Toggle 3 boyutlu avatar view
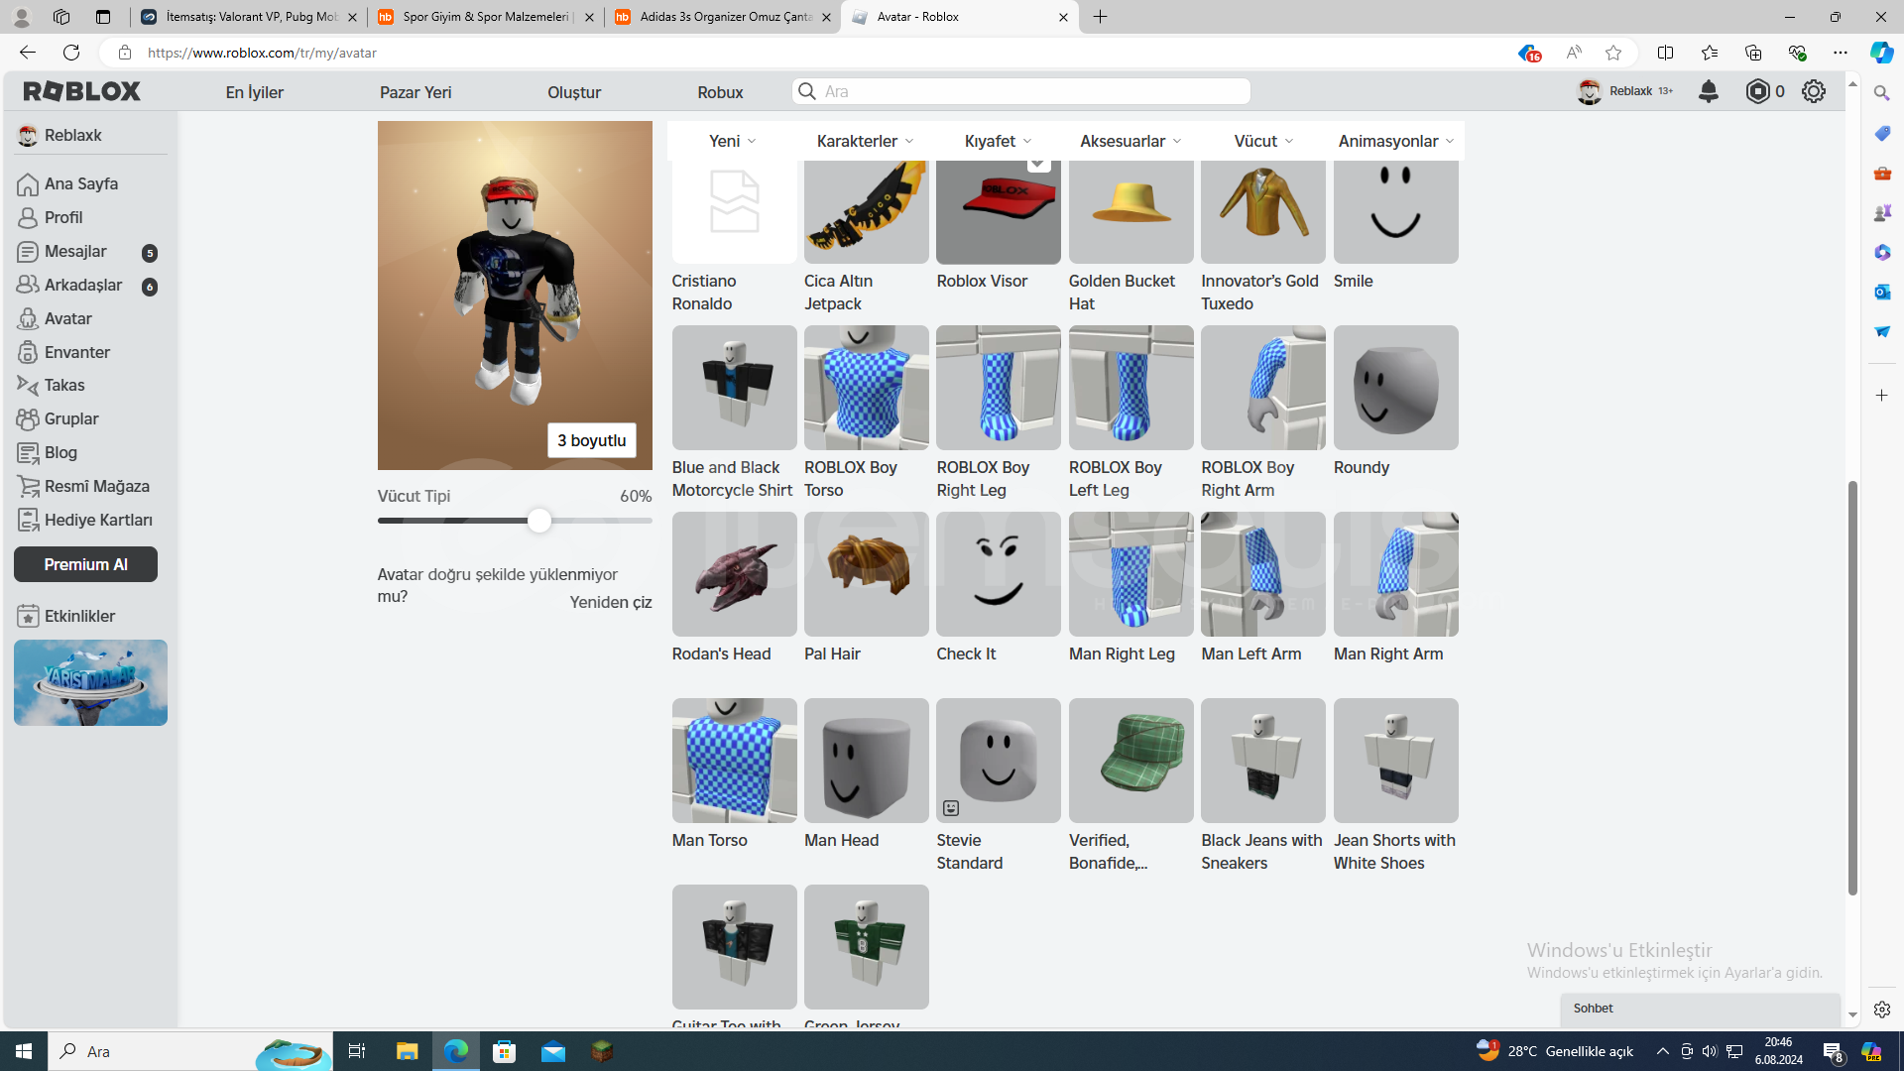This screenshot has width=1904, height=1071. pyautogui.click(x=592, y=440)
